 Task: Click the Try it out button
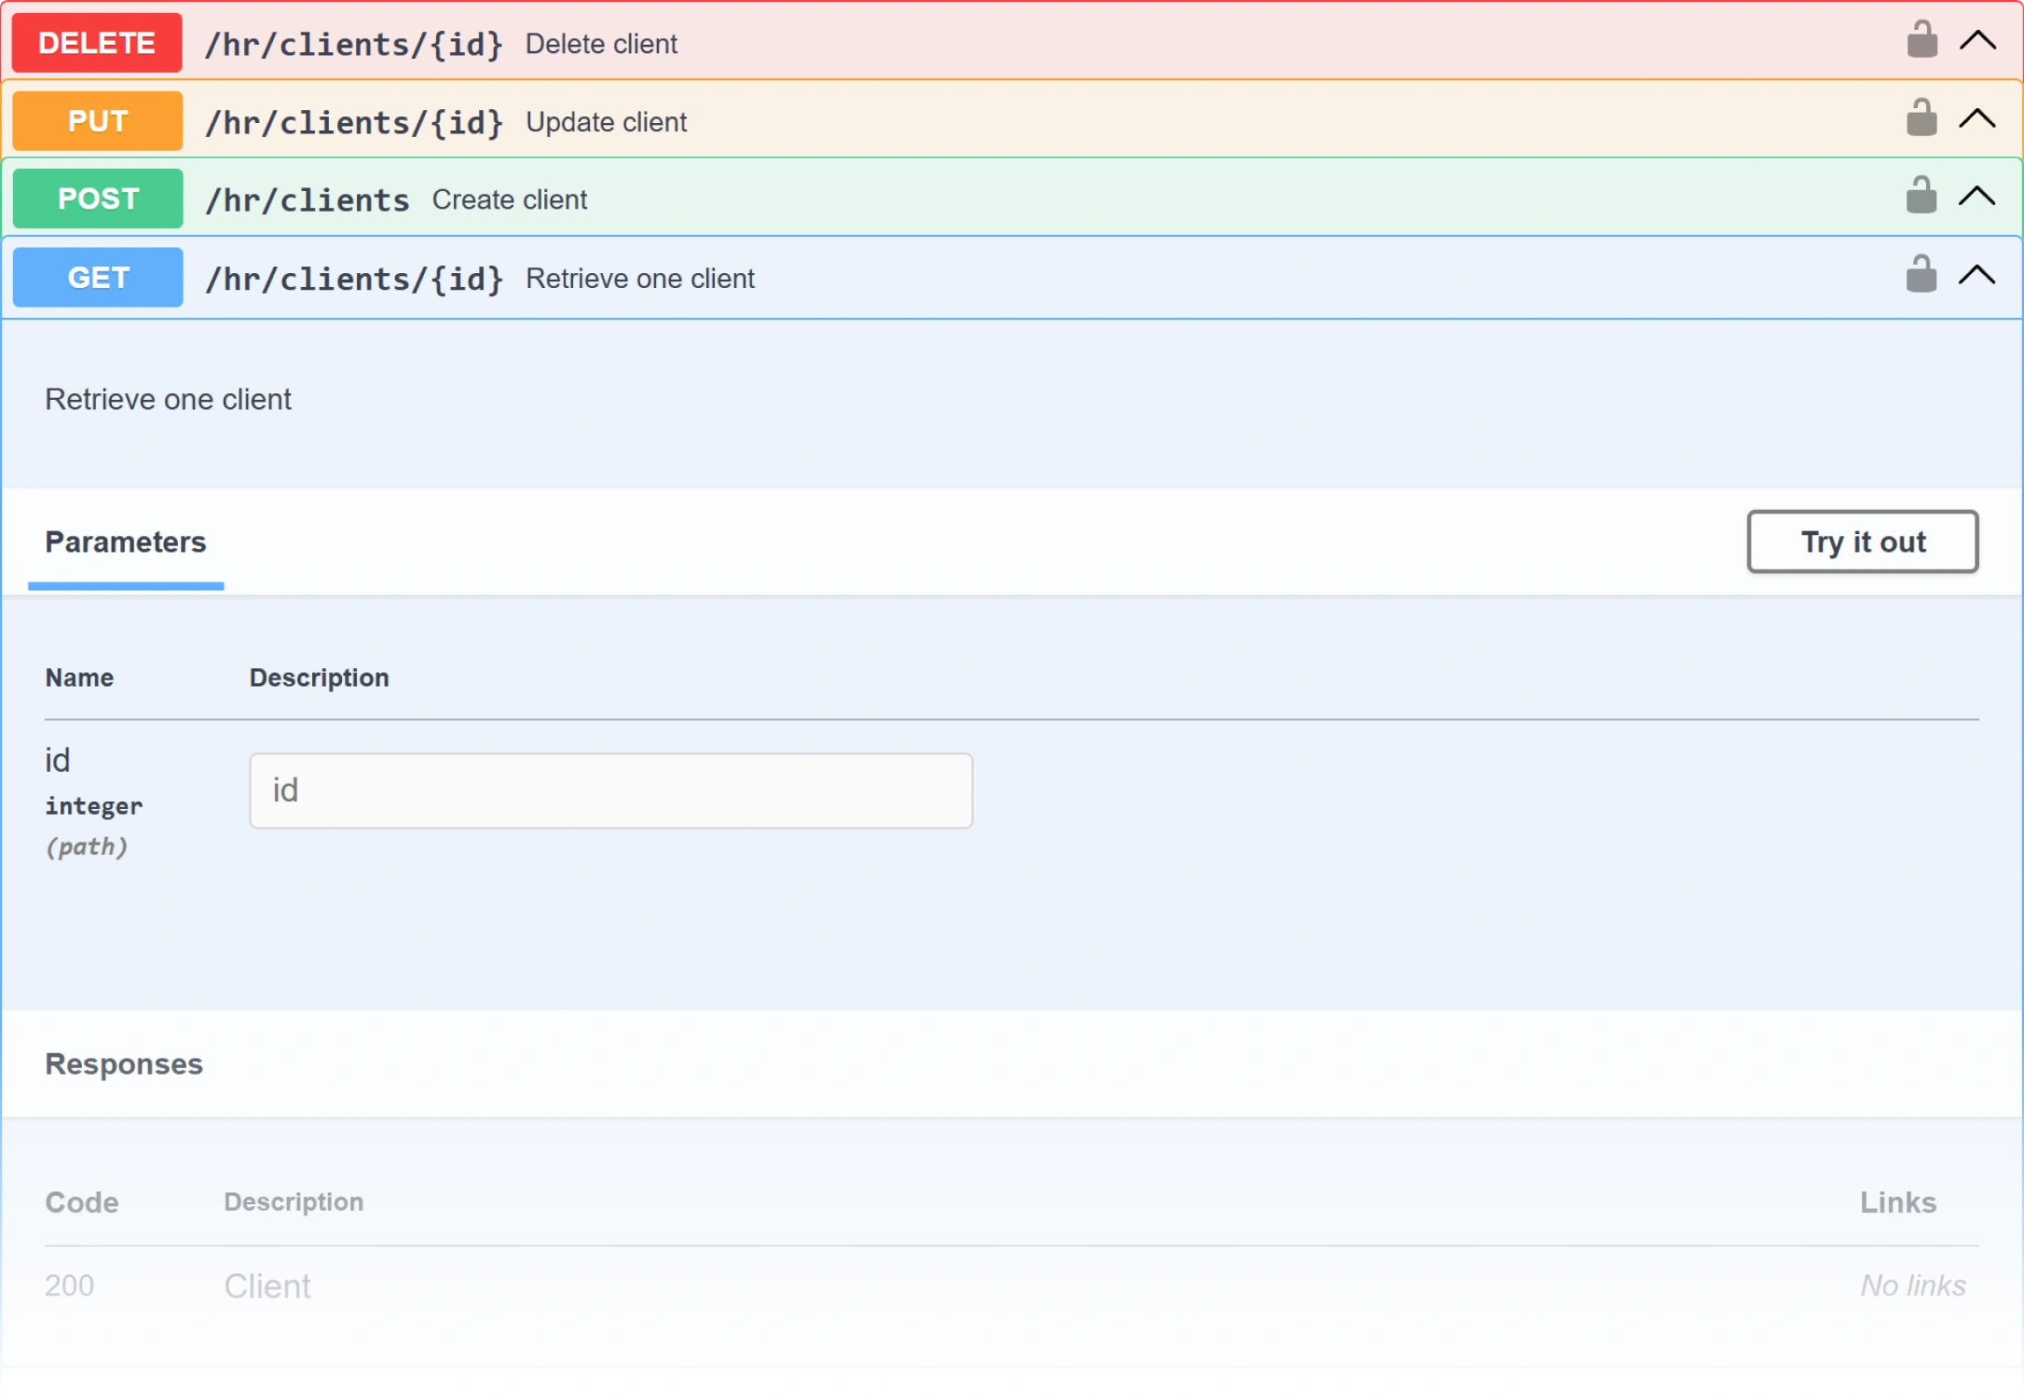tap(1863, 541)
